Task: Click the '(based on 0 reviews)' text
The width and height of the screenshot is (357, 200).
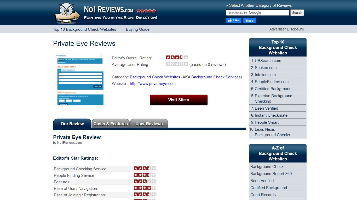Action: point(208,64)
